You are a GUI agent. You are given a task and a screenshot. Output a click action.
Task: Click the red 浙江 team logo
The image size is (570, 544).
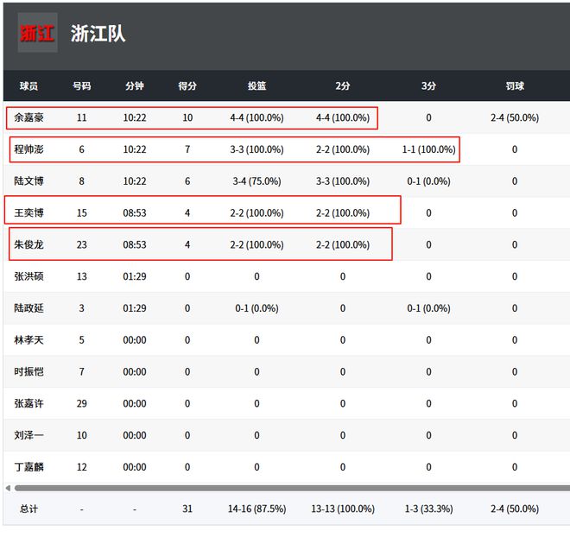pyautogui.click(x=37, y=34)
